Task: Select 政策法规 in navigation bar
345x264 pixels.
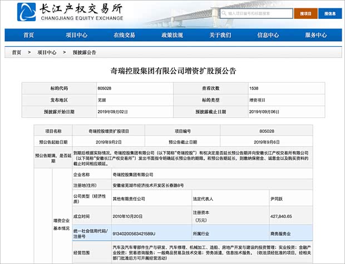Action: click(x=172, y=35)
